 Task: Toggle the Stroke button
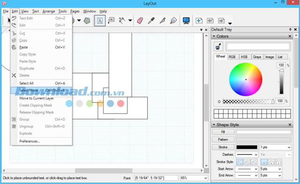tap(223, 147)
